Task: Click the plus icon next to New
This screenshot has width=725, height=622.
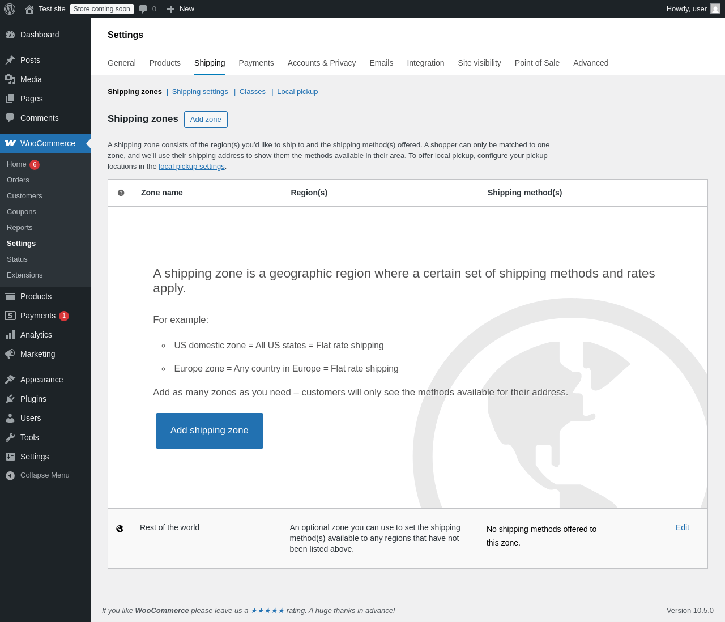Action: coord(170,9)
